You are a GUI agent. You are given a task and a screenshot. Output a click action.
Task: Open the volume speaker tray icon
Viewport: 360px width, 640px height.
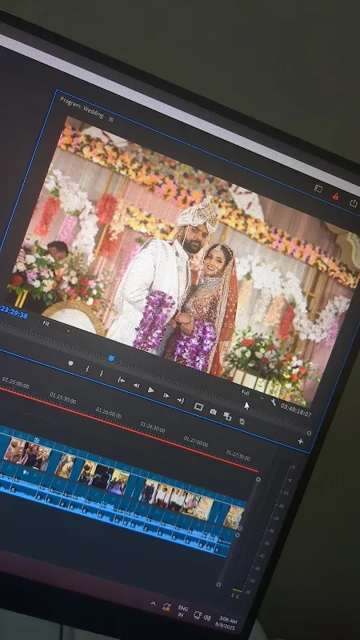(207, 618)
